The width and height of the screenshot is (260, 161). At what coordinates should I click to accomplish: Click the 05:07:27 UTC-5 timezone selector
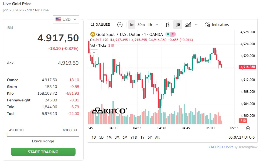pyautogui.click(x=241, y=137)
